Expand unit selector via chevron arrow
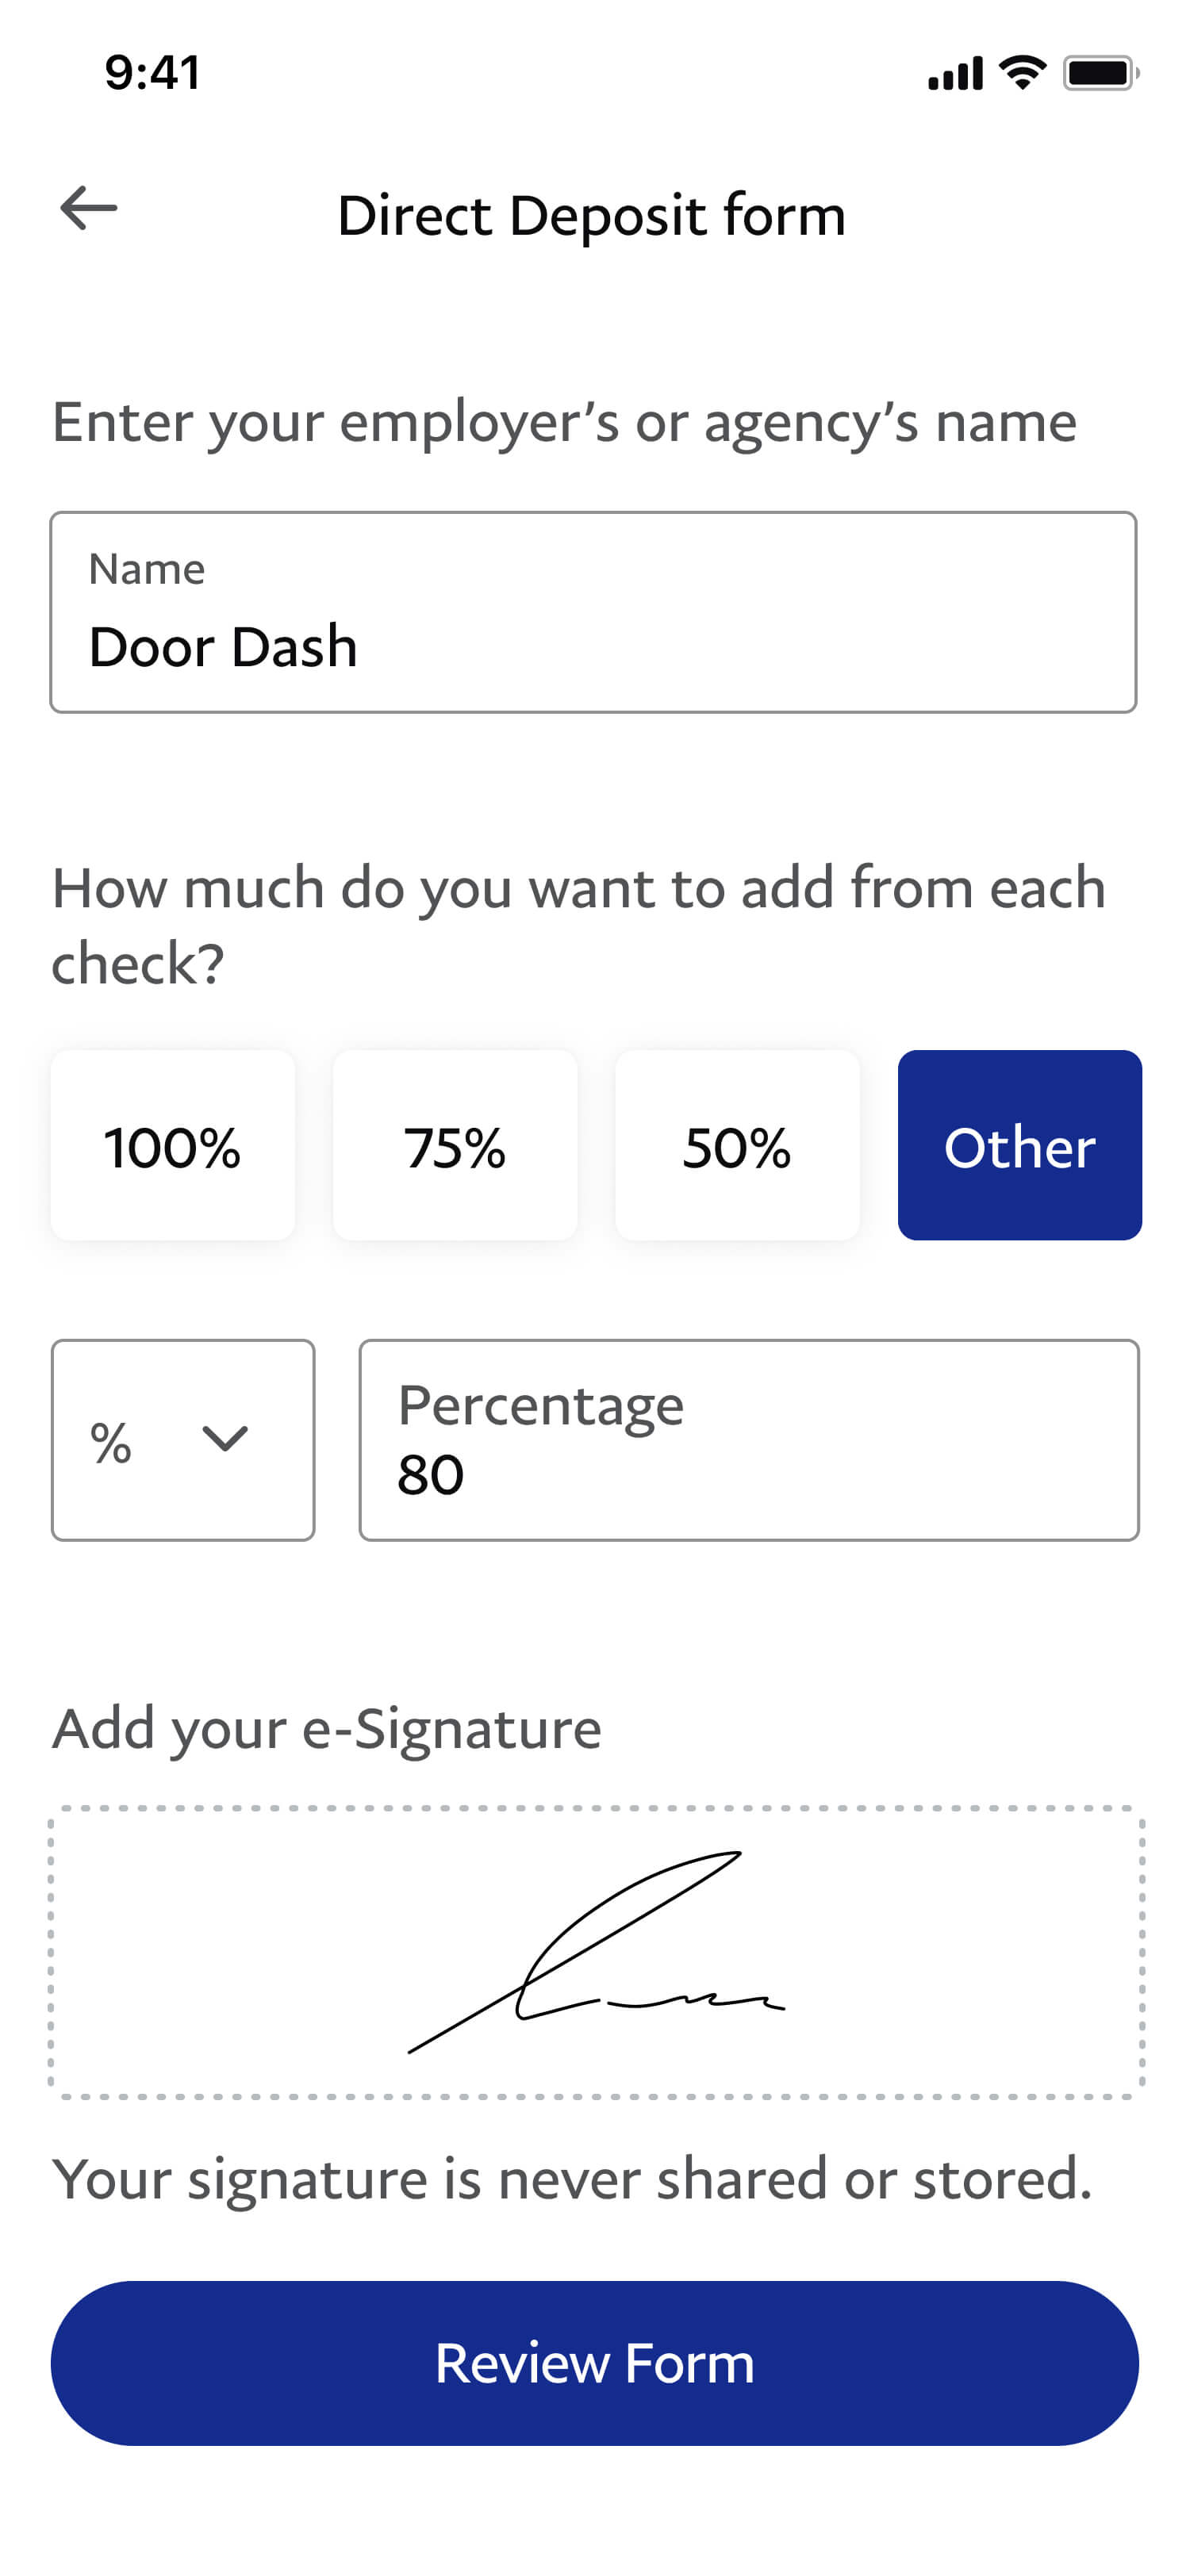This screenshot has width=1190, height=2576. point(225,1438)
